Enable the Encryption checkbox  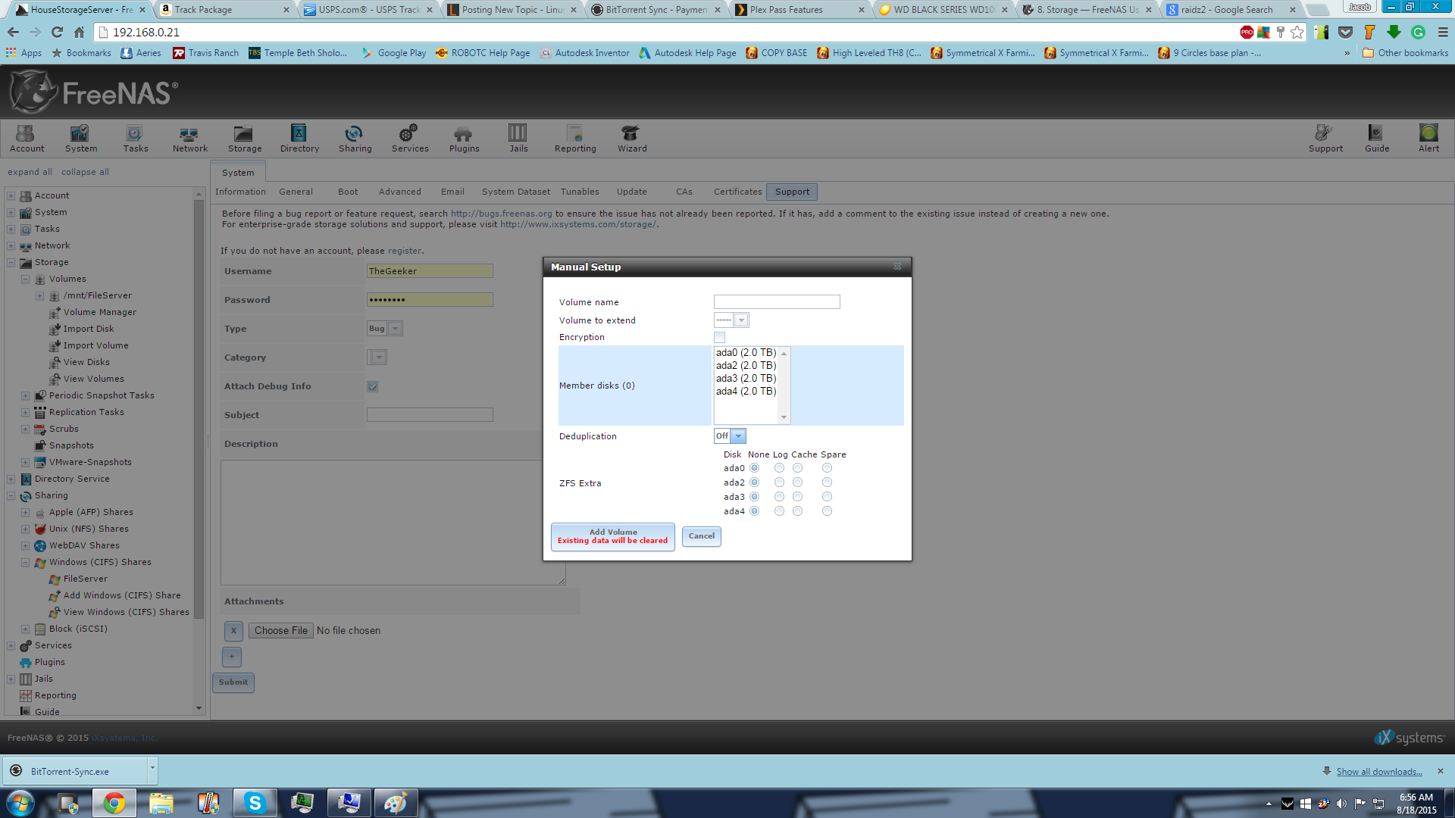pyautogui.click(x=719, y=338)
